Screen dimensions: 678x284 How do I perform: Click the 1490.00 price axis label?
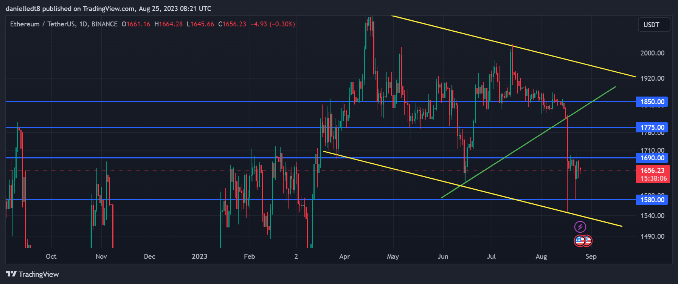pos(652,236)
